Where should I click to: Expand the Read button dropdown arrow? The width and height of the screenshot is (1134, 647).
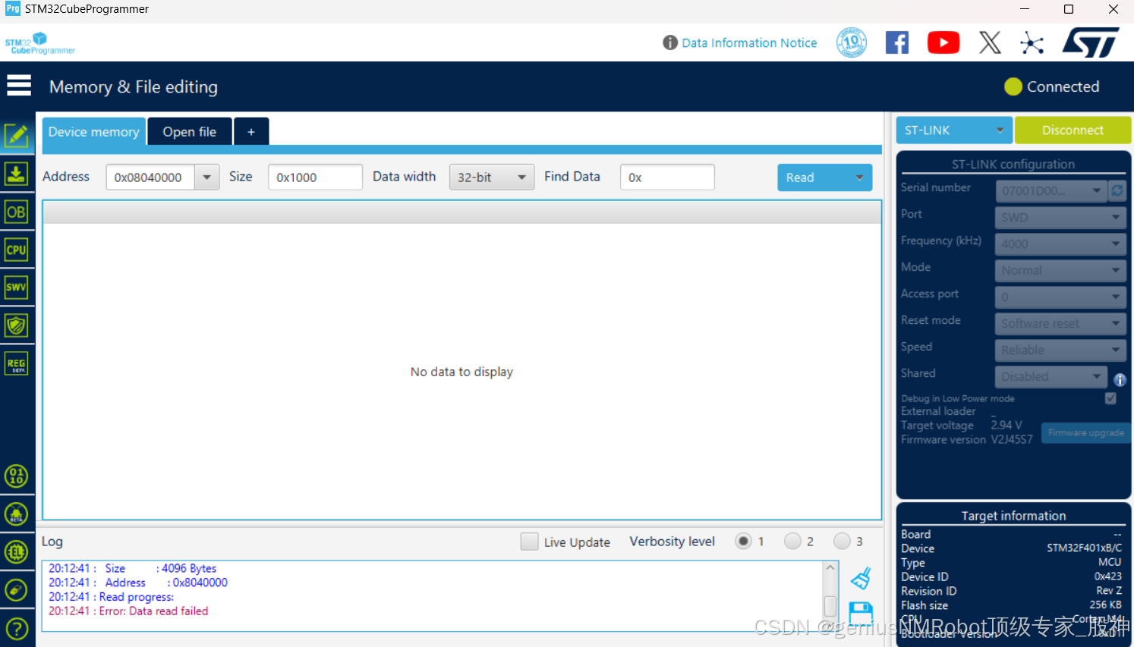pos(859,177)
